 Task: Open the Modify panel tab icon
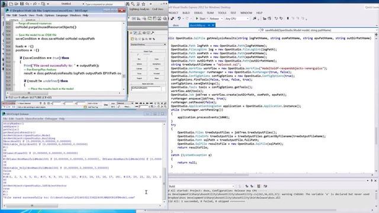(x=136, y=33)
